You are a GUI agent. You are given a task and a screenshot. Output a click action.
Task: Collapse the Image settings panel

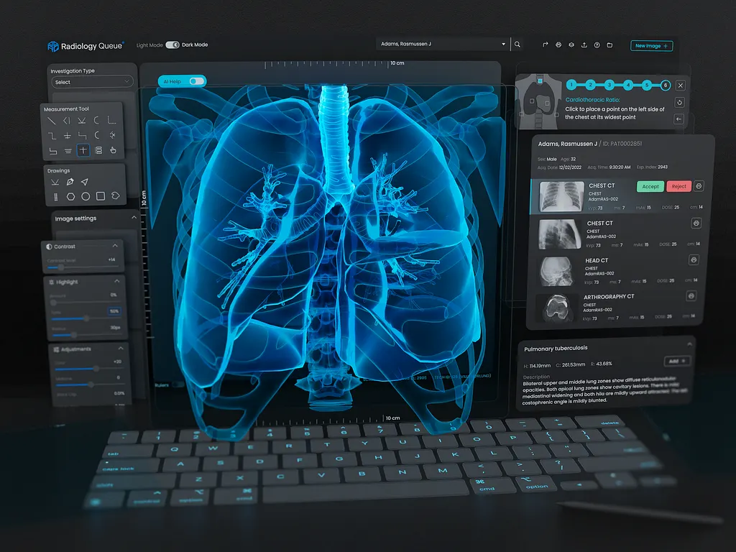(134, 218)
